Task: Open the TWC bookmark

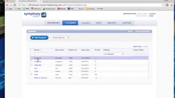Action: pyautogui.click(x=71, y=9)
